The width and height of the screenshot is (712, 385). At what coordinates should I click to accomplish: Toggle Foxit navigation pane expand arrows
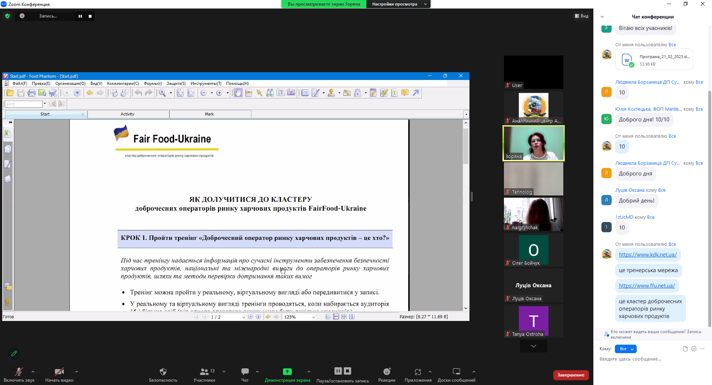pos(10,122)
